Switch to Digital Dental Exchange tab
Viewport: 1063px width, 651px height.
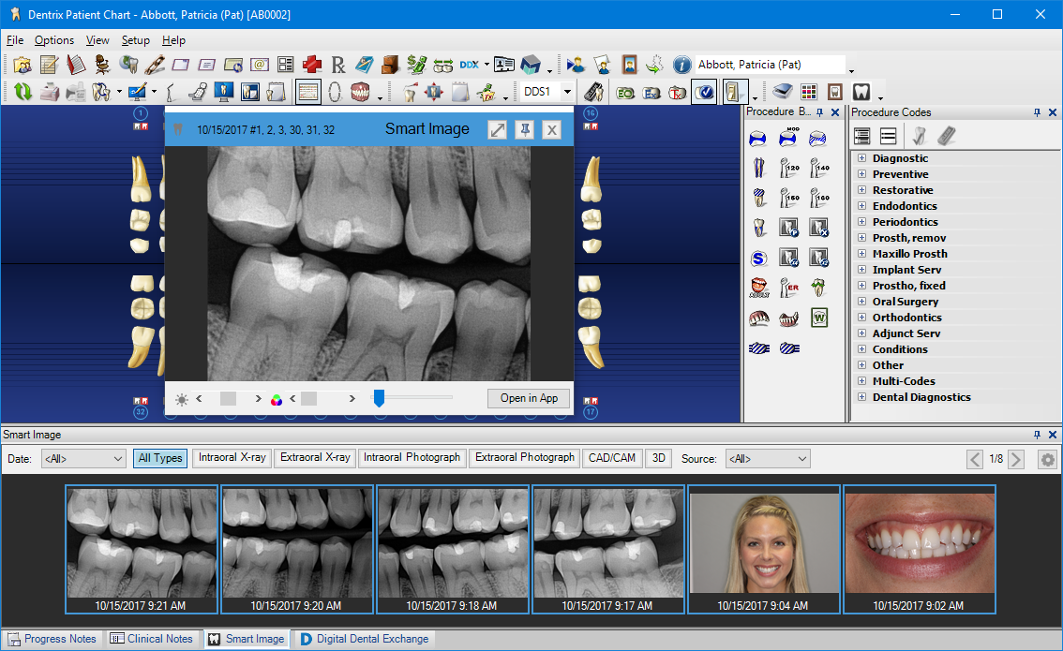click(x=365, y=639)
